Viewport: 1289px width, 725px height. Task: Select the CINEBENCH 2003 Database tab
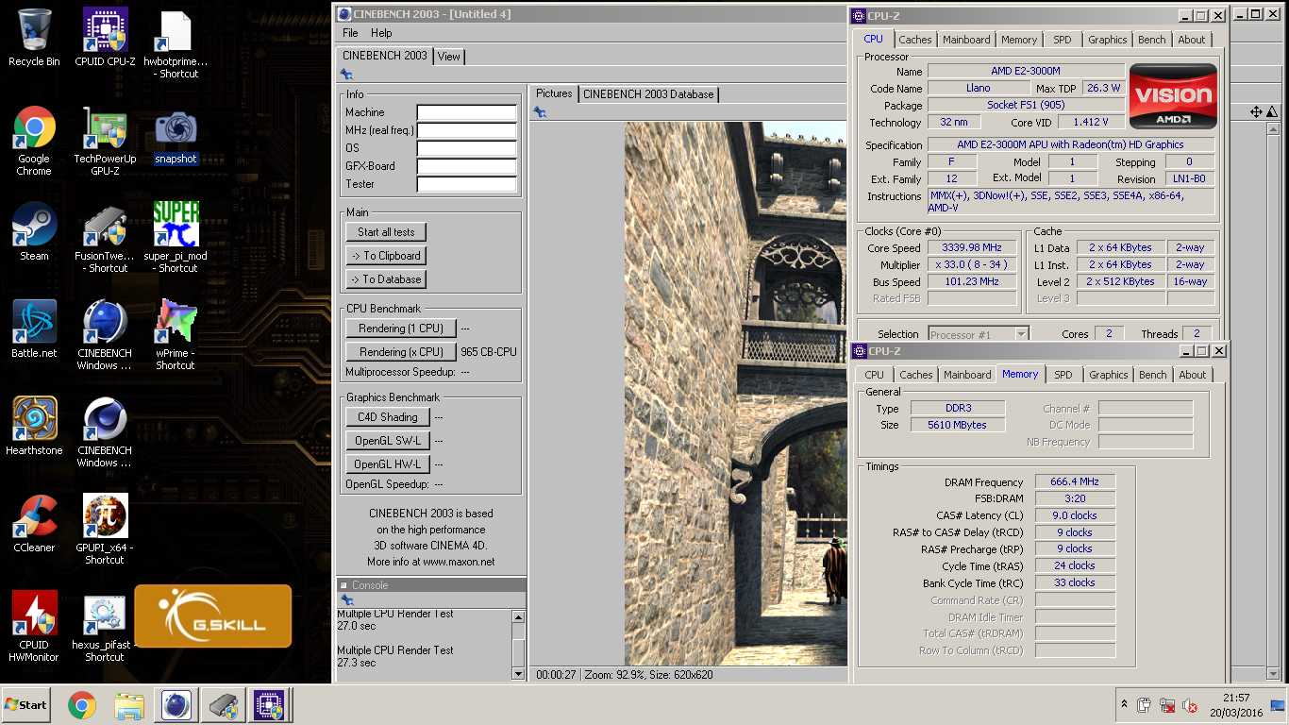point(648,94)
